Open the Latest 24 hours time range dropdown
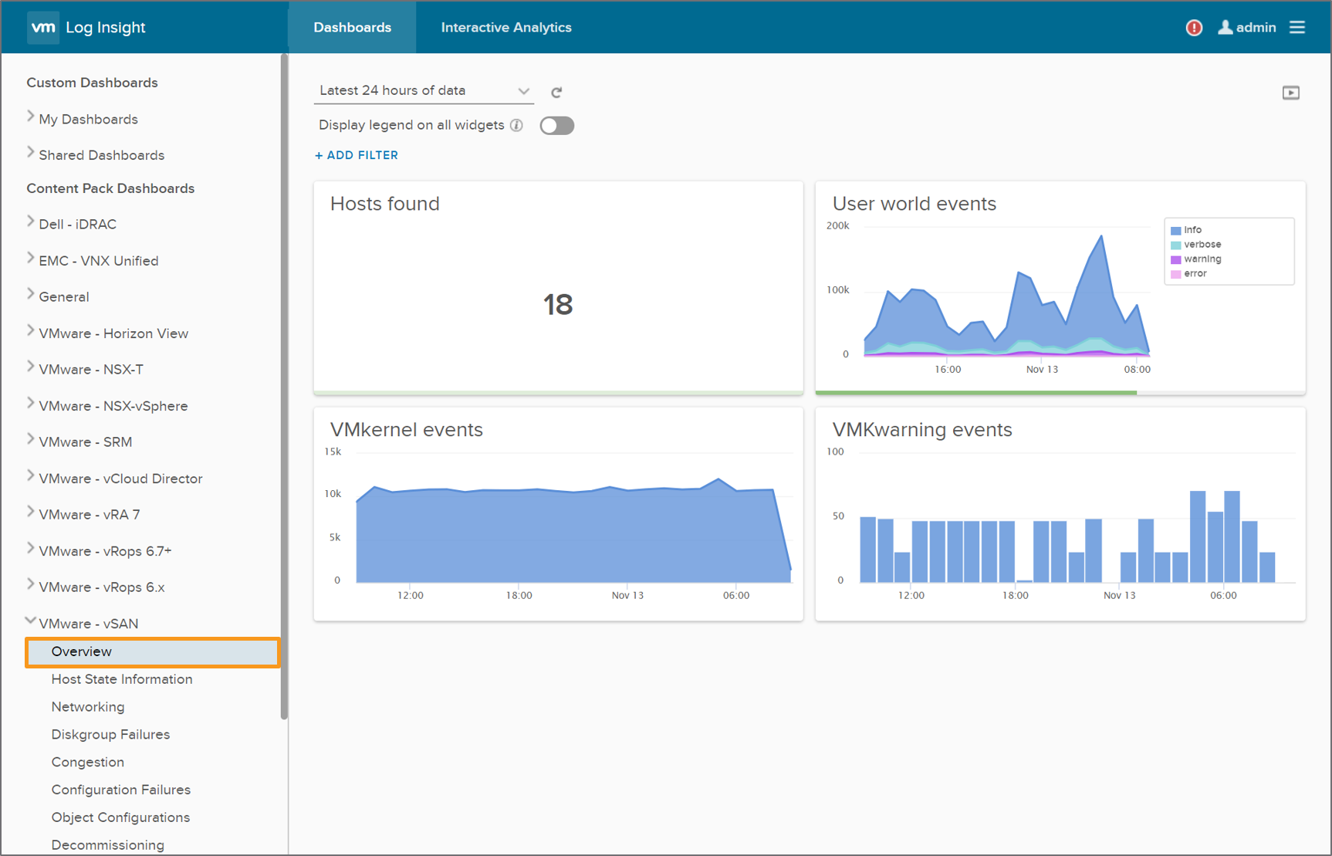This screenshot has width=1332, height=856. point(424,90)
